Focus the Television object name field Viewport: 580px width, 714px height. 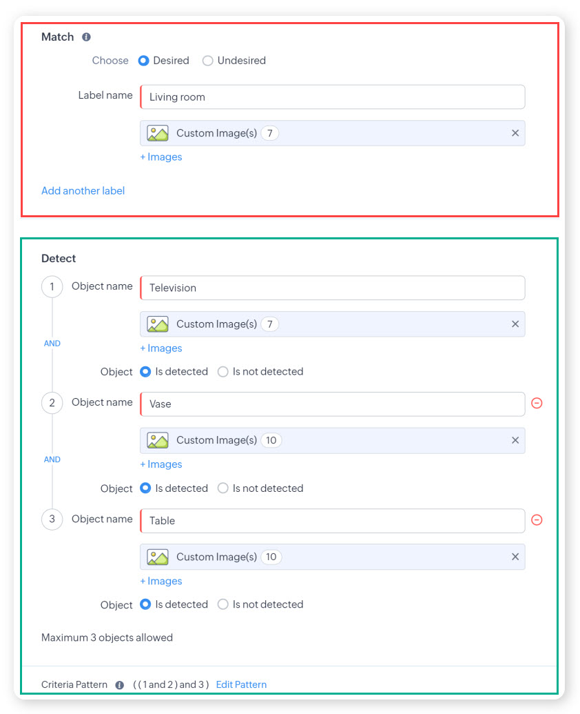point(332,288)
